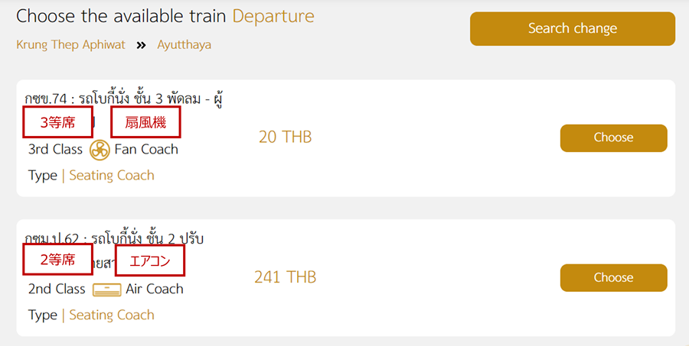The image size is (689, 346).
Task: Choose the 241 THB second class train
Action: point(613,277)
